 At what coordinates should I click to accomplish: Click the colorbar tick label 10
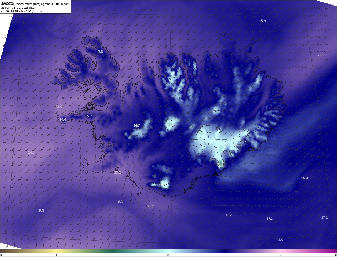coord(168,255)
